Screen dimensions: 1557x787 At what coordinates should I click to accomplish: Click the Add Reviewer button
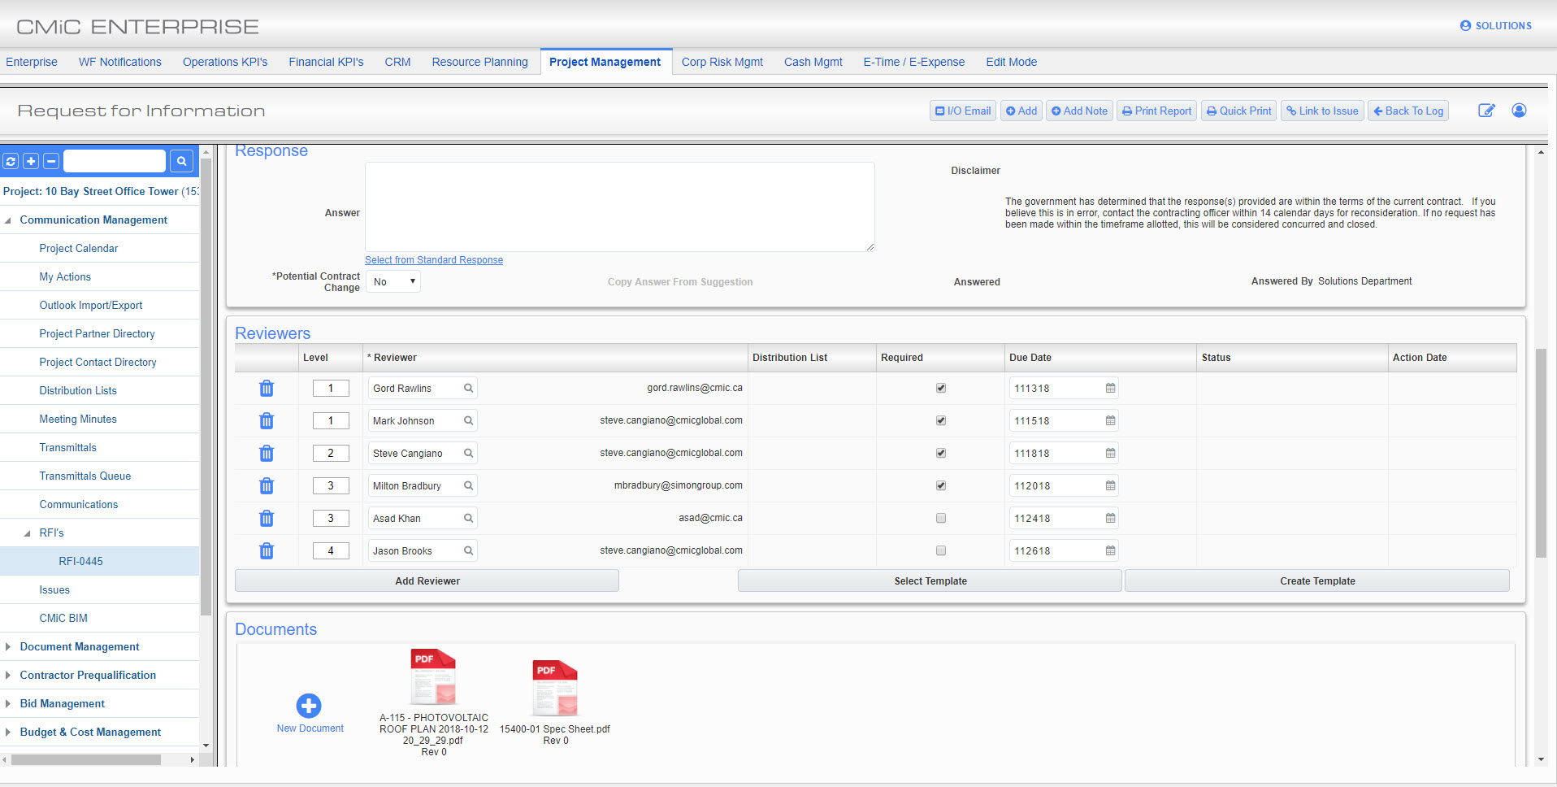pos(427,581)
